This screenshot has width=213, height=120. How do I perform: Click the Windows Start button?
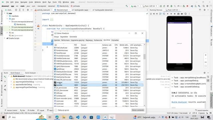click(3, 117)
